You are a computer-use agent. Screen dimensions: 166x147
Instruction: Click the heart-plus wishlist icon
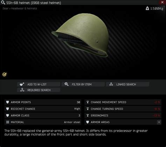click(22, 84)
